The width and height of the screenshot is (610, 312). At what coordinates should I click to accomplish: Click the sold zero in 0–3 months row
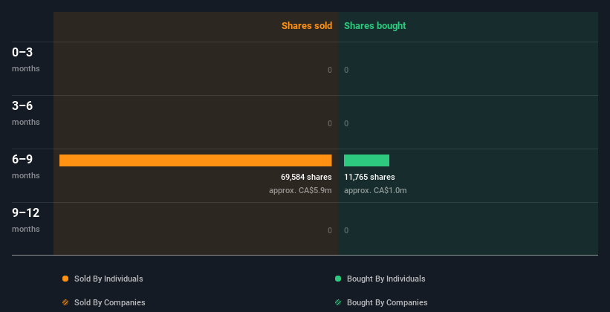(330, 70)
